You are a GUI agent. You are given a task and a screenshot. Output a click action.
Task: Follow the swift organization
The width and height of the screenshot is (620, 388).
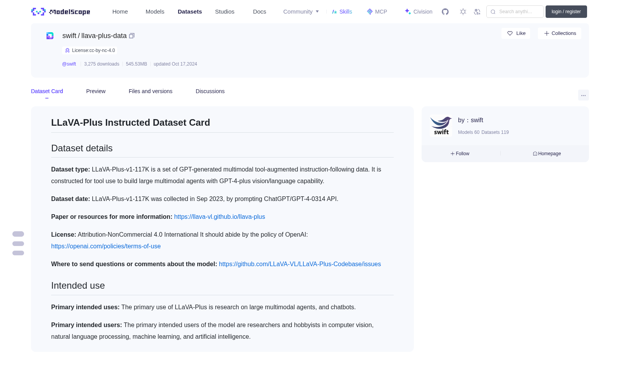point(460,154)
